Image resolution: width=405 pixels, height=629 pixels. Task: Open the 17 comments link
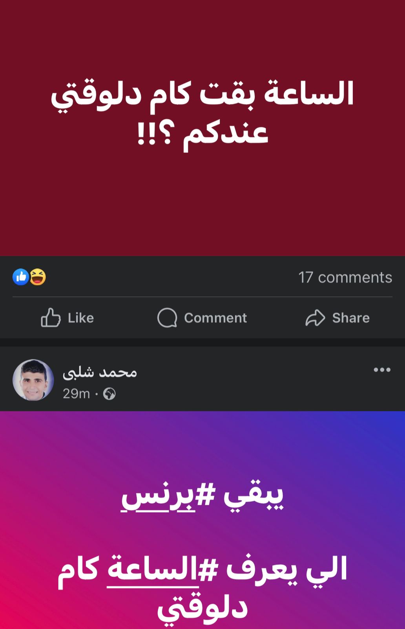tap(345, 278)
